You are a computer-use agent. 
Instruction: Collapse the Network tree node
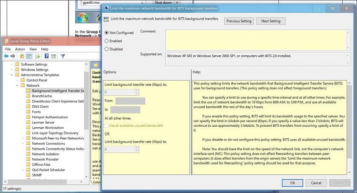click(17, 85)
